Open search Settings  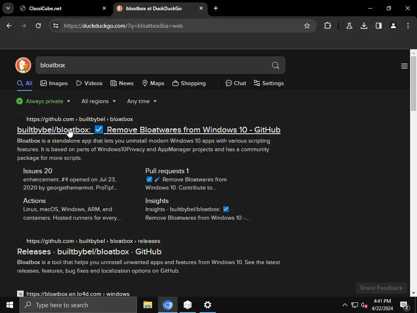click(269, 83)
